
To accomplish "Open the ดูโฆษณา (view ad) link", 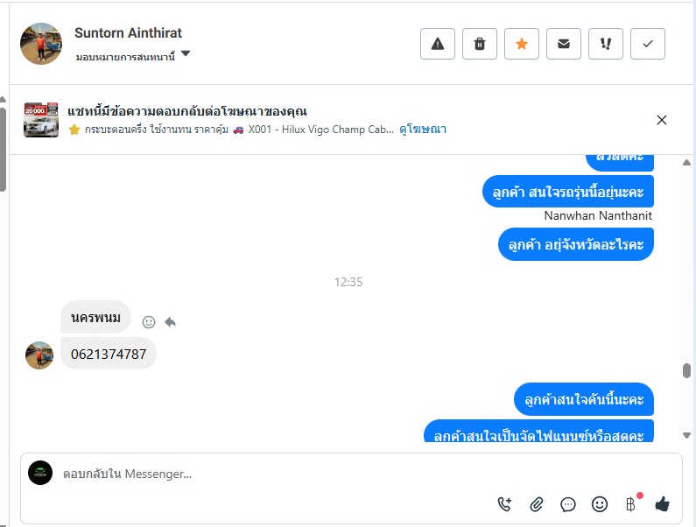I will coord(423,130).
